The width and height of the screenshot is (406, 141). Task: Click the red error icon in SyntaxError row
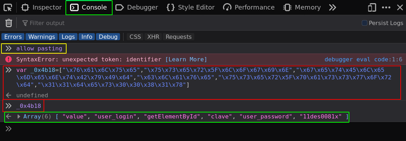pos(8,59)
